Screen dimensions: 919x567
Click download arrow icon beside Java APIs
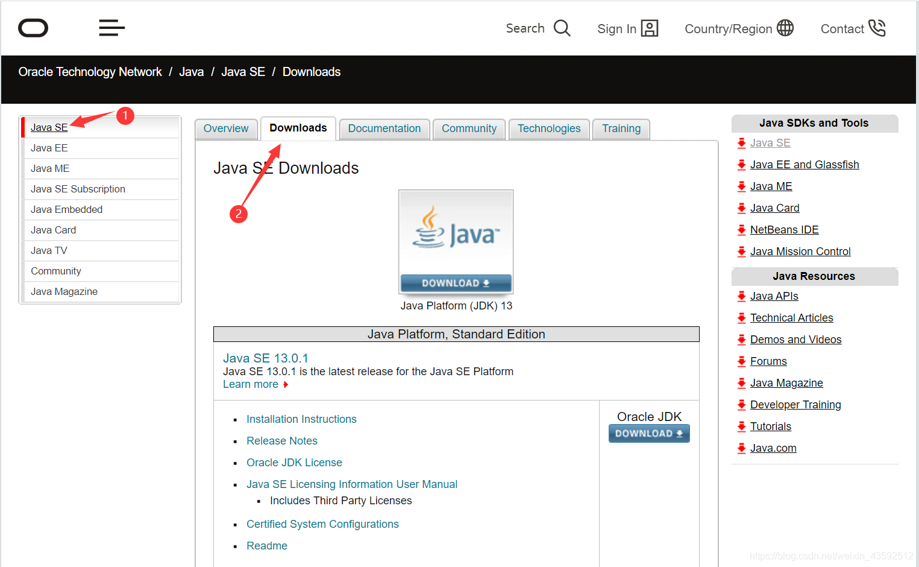741,296
